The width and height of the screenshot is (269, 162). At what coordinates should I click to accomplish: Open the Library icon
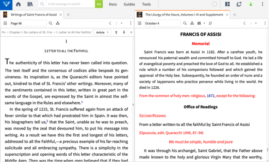click(x=30, y=4)
